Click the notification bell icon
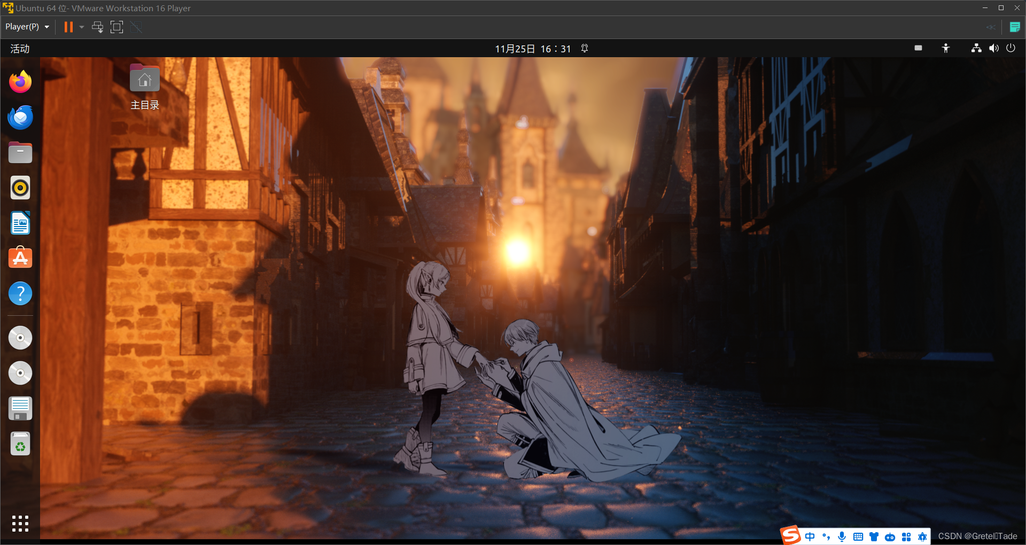The height and width of the screenshot is (545, 1026). tap(585, 49)
